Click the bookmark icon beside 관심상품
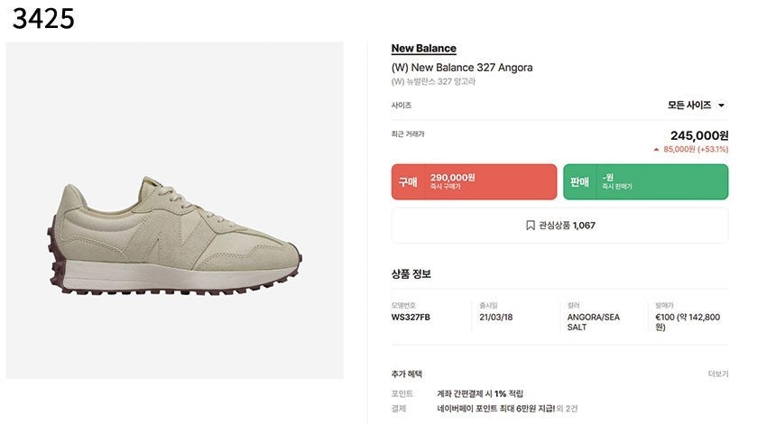Image resolution: width=776 pixels, height=425 pixels. point(531,226)
